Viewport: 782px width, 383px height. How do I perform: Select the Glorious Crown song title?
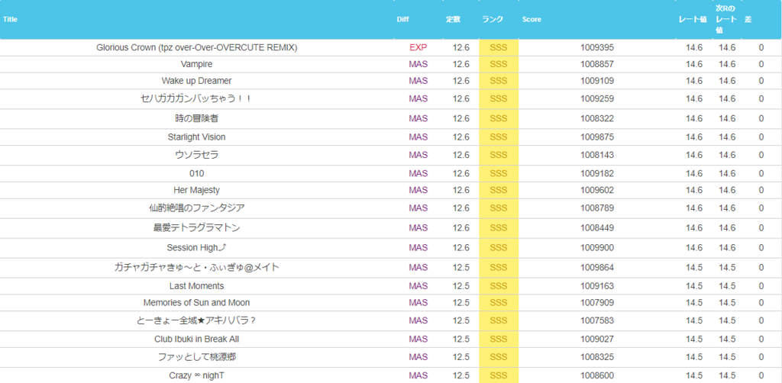click(196, 48)
